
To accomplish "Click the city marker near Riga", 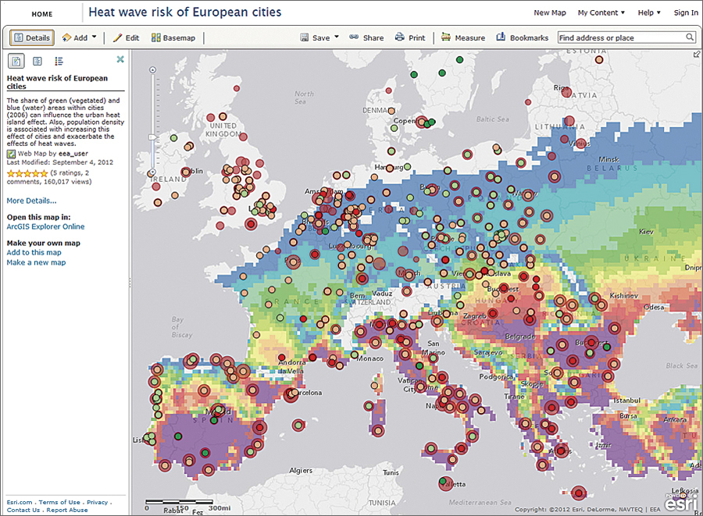I will (566, 91).
